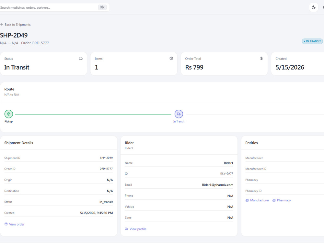Click the dollar icon in Order Total card

point(261,59)
